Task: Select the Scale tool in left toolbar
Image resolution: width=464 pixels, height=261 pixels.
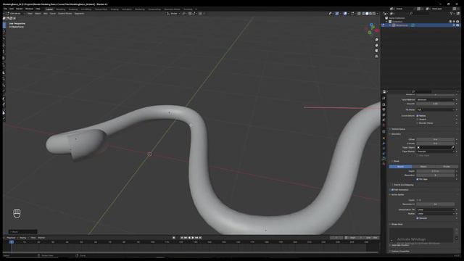Action: [x=4, y=51]
